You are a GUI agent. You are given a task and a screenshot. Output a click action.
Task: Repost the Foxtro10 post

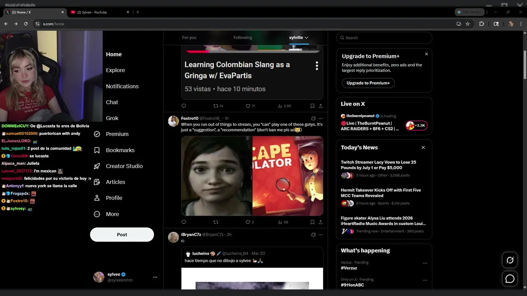tap(216, 222)
